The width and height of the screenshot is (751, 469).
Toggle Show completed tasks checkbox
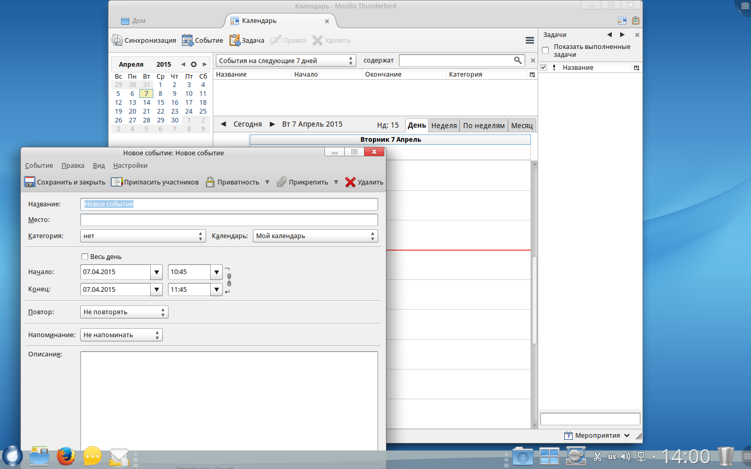tap(546, 51)
